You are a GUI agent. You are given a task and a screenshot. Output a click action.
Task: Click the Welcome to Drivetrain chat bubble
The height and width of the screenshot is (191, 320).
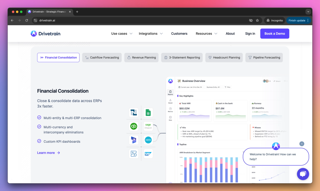pyautogui.click(x=276, y=157)
